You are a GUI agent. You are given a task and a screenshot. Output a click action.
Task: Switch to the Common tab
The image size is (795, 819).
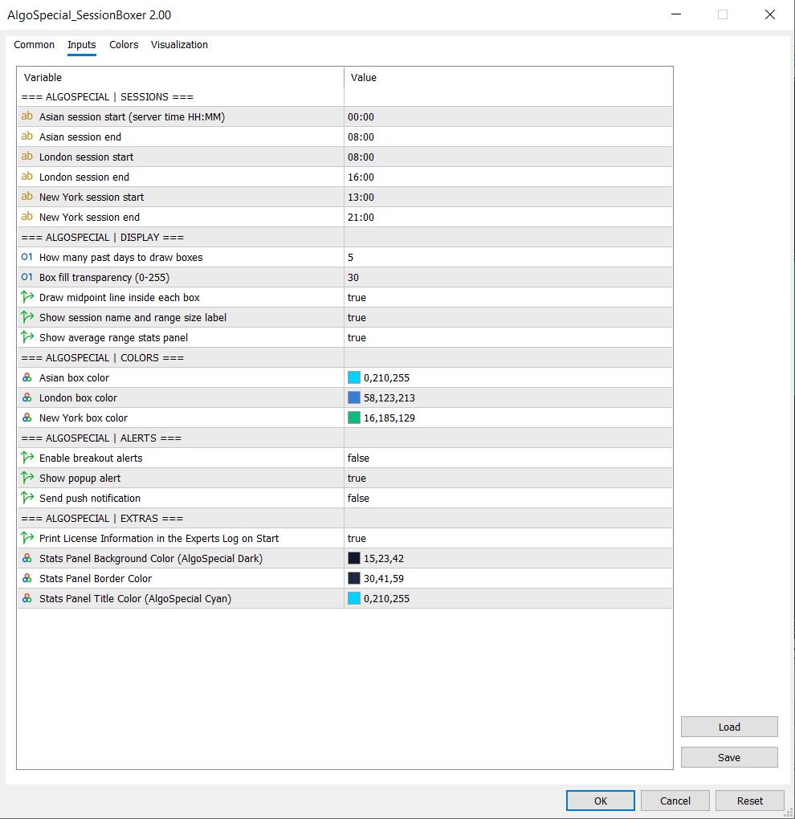34,44
